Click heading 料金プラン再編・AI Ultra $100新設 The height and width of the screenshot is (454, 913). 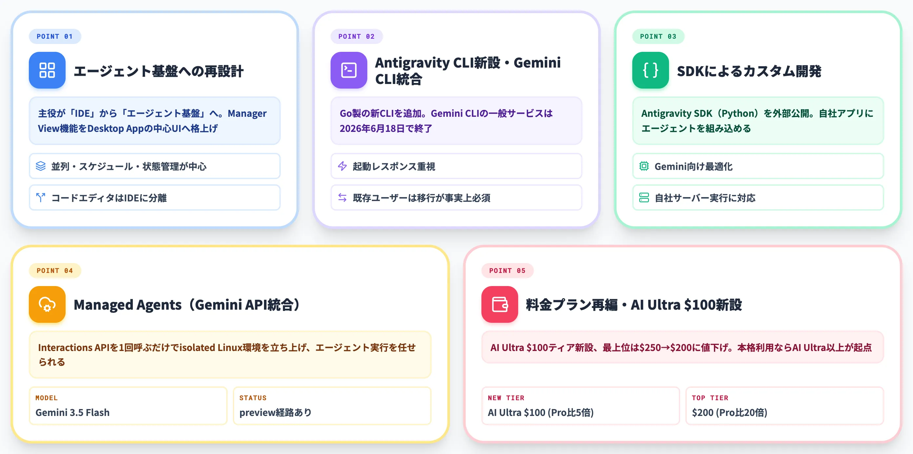634,305
